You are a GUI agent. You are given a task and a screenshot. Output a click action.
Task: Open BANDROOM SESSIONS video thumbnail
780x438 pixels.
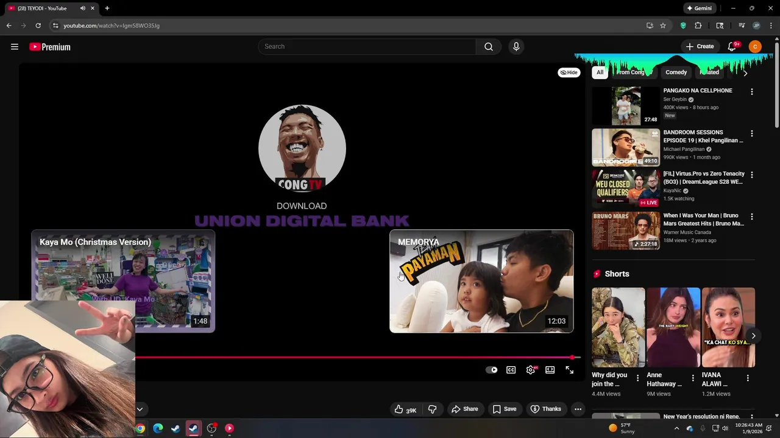(626, 147)
